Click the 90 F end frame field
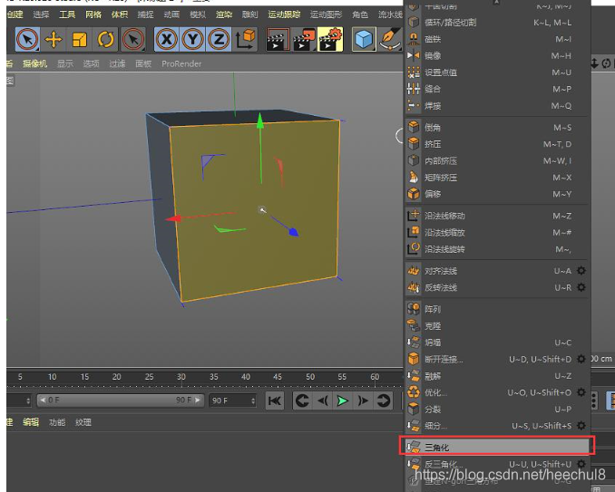This screenshot has width=615, height=492. [x=232, y=400]
